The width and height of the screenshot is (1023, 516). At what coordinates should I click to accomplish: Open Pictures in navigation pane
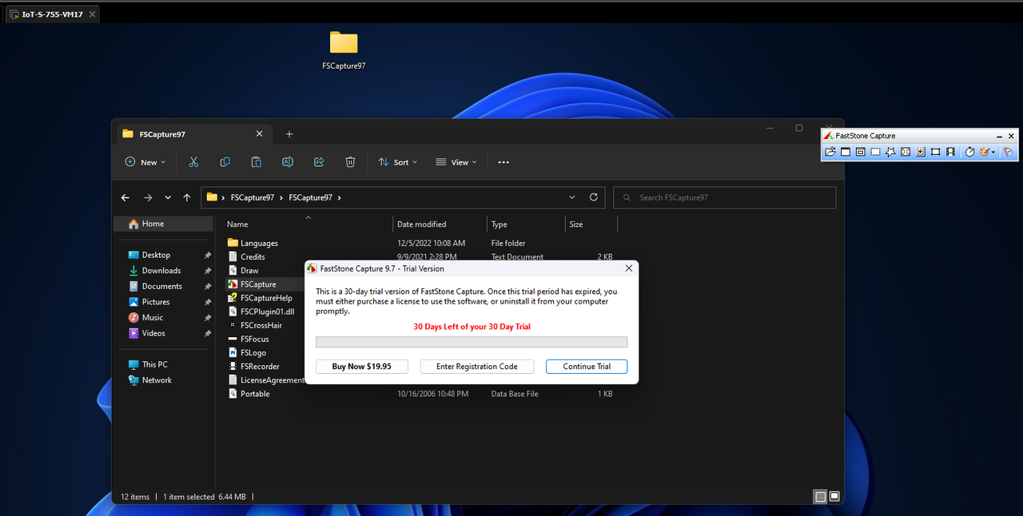point(155,302)
